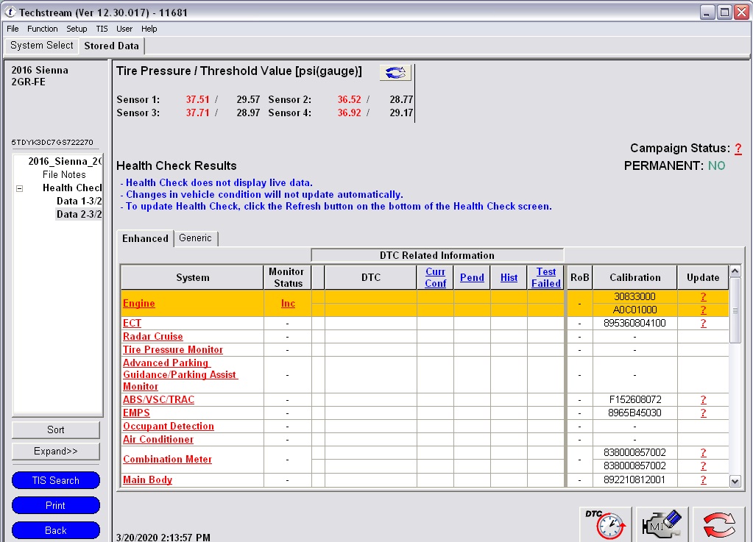Open the ABS/VSC/TRAC link

click(158, 399)
